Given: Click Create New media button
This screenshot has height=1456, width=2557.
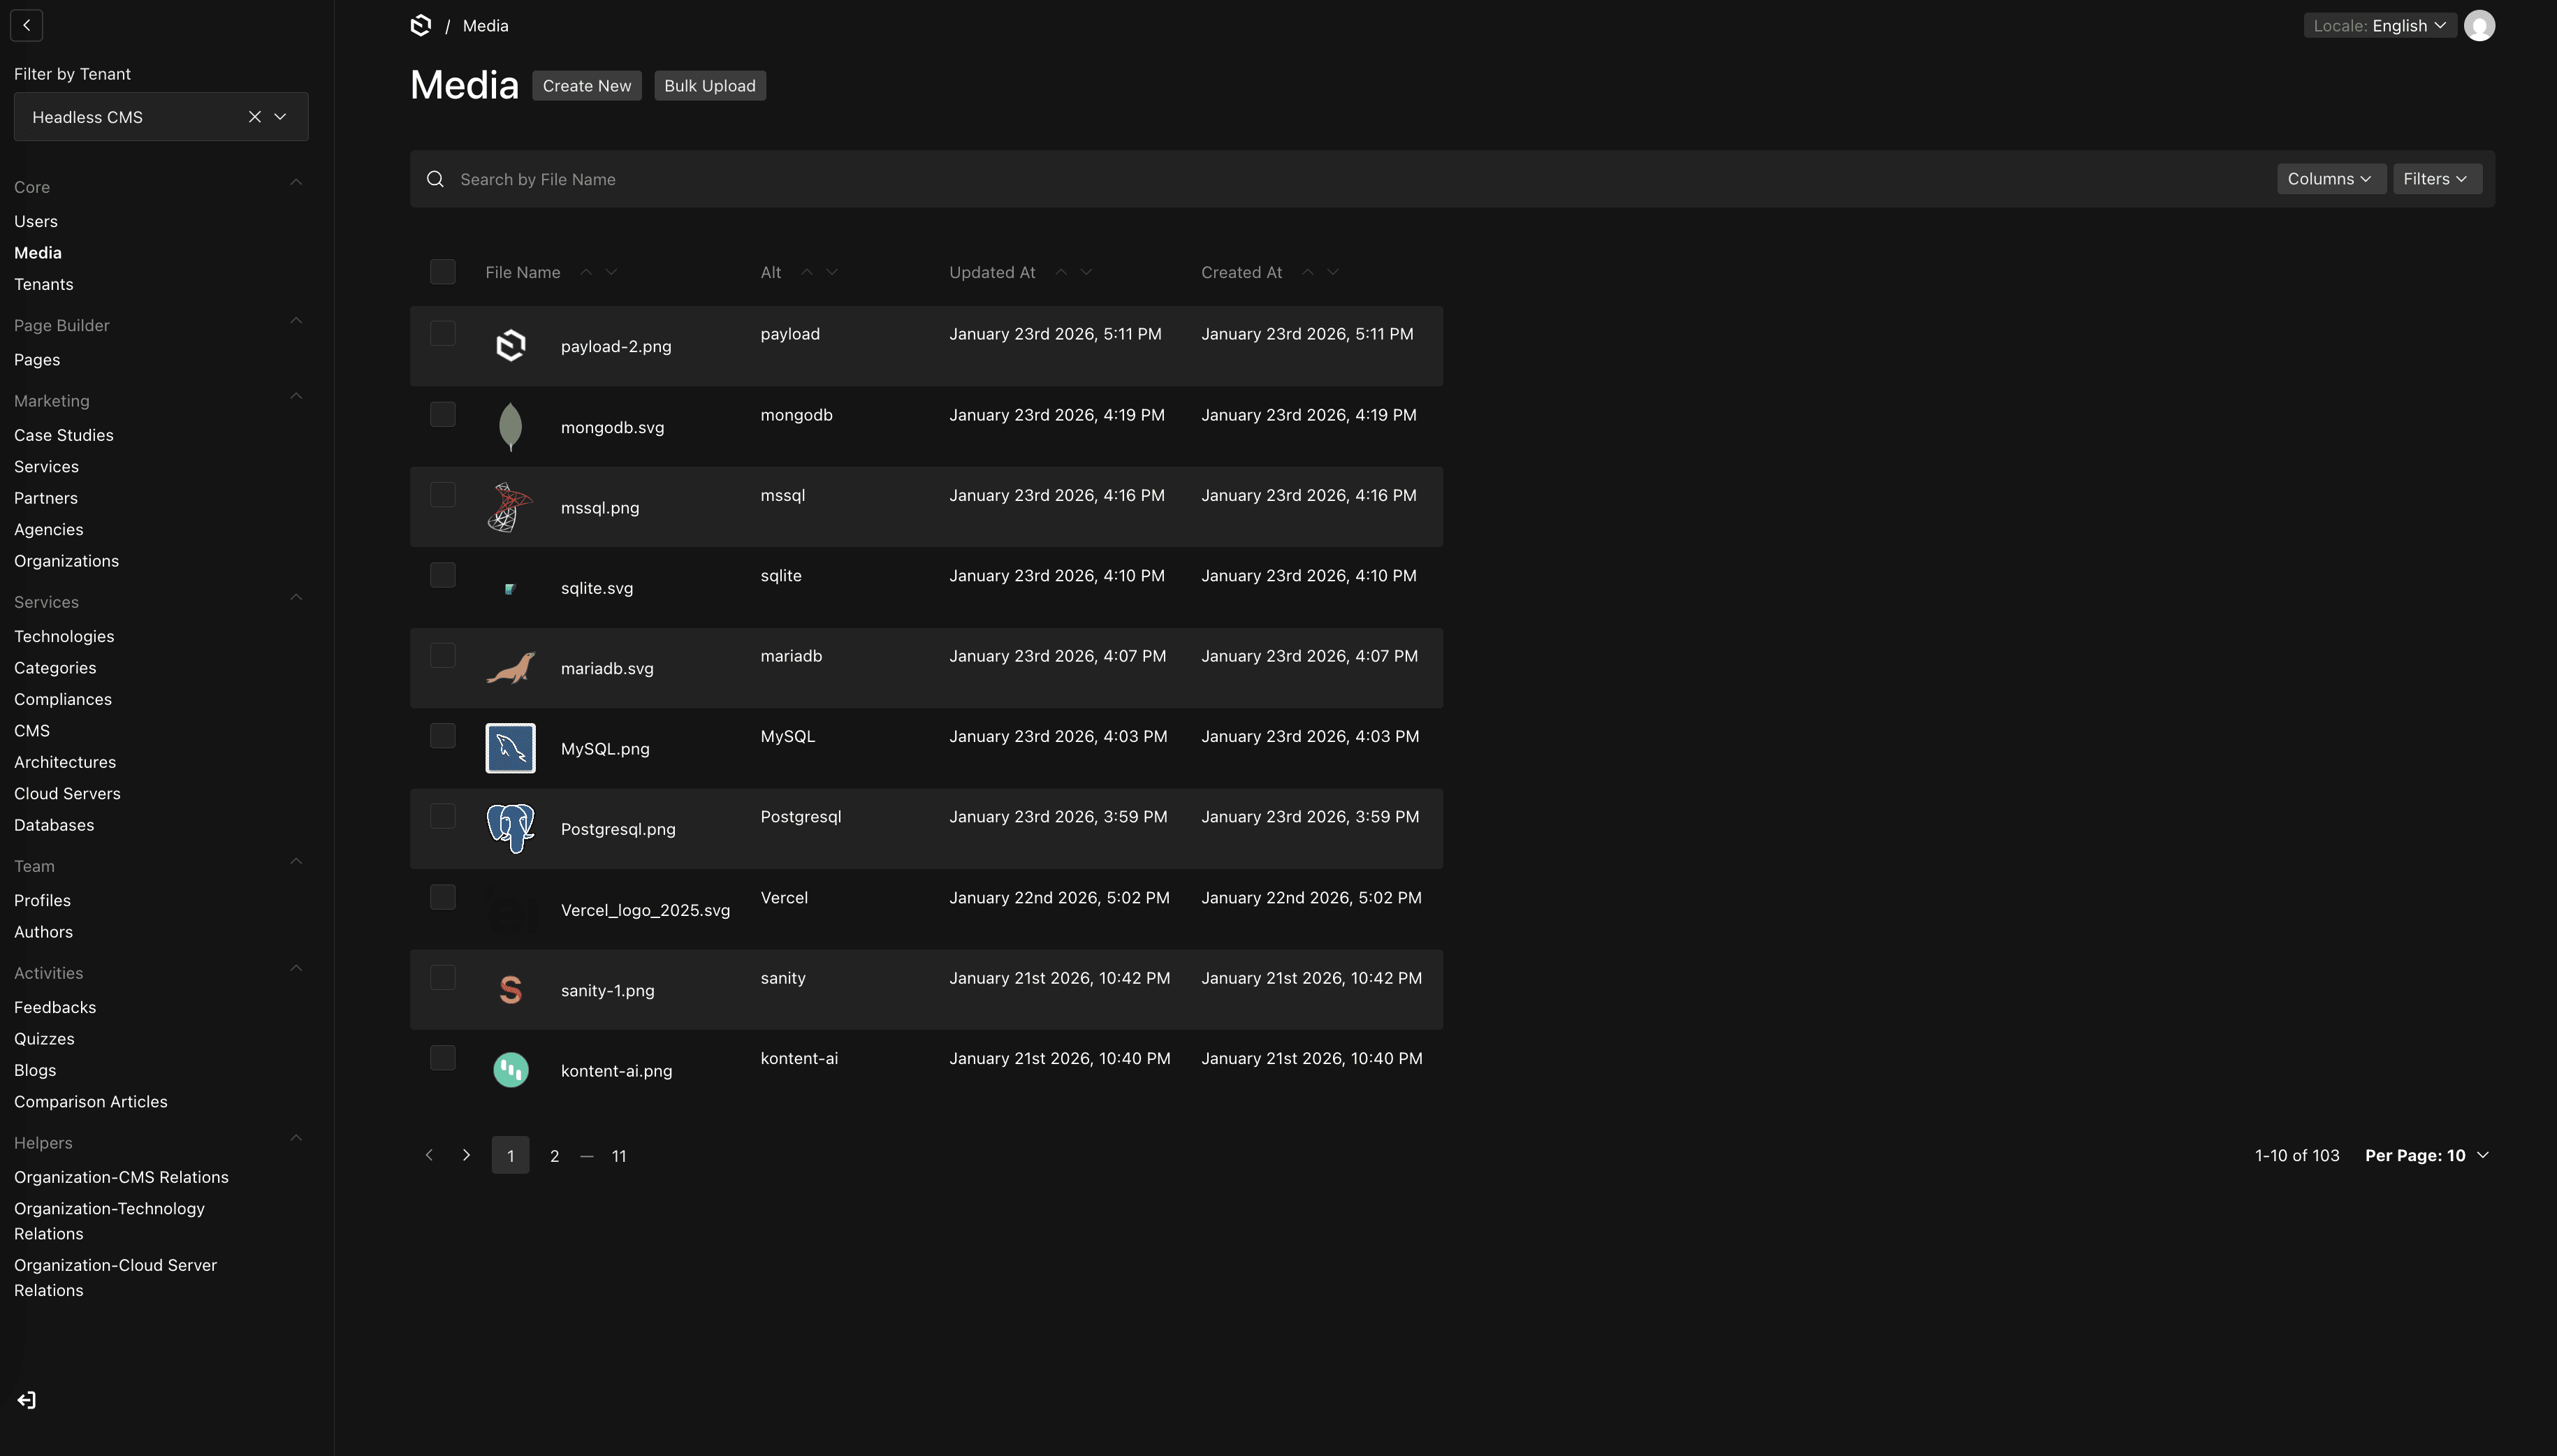Looking at the screenshot, I should [x=586, y=86].
